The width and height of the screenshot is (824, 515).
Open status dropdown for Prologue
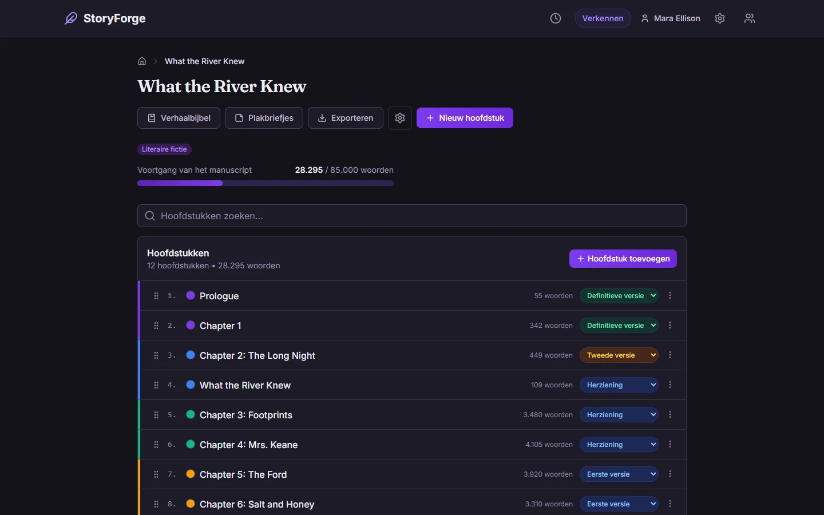point(619,296)
